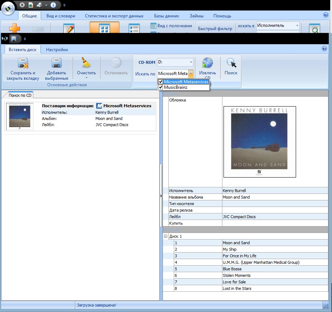Switch to the Вставить диск tab

coord(22,50)
